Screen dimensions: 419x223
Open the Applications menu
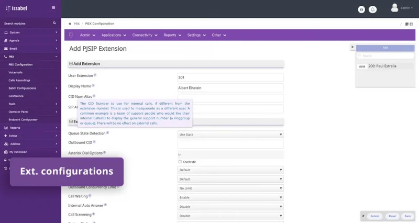pos(114,35)
